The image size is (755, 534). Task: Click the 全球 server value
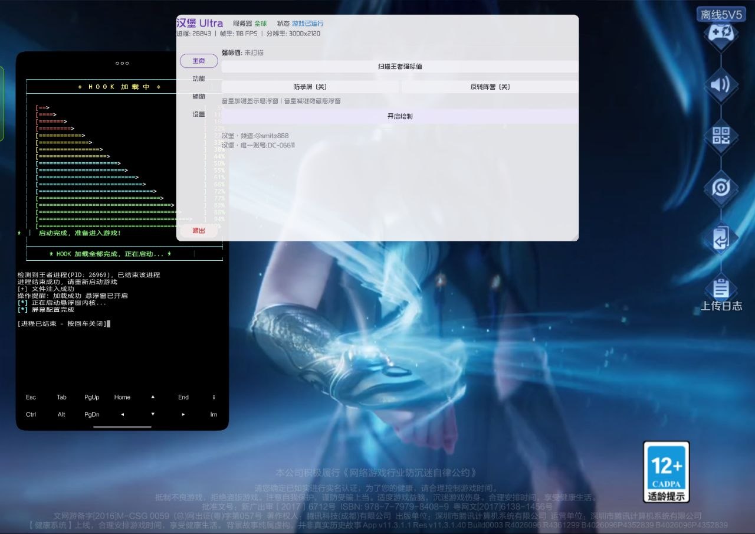click(x=261, y=24)
